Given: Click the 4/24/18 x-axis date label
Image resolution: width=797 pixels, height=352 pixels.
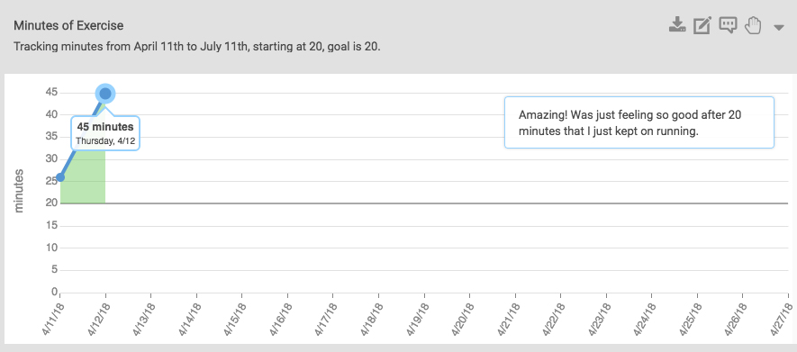Looking at the screenshot, I should [x=645, y=320].
